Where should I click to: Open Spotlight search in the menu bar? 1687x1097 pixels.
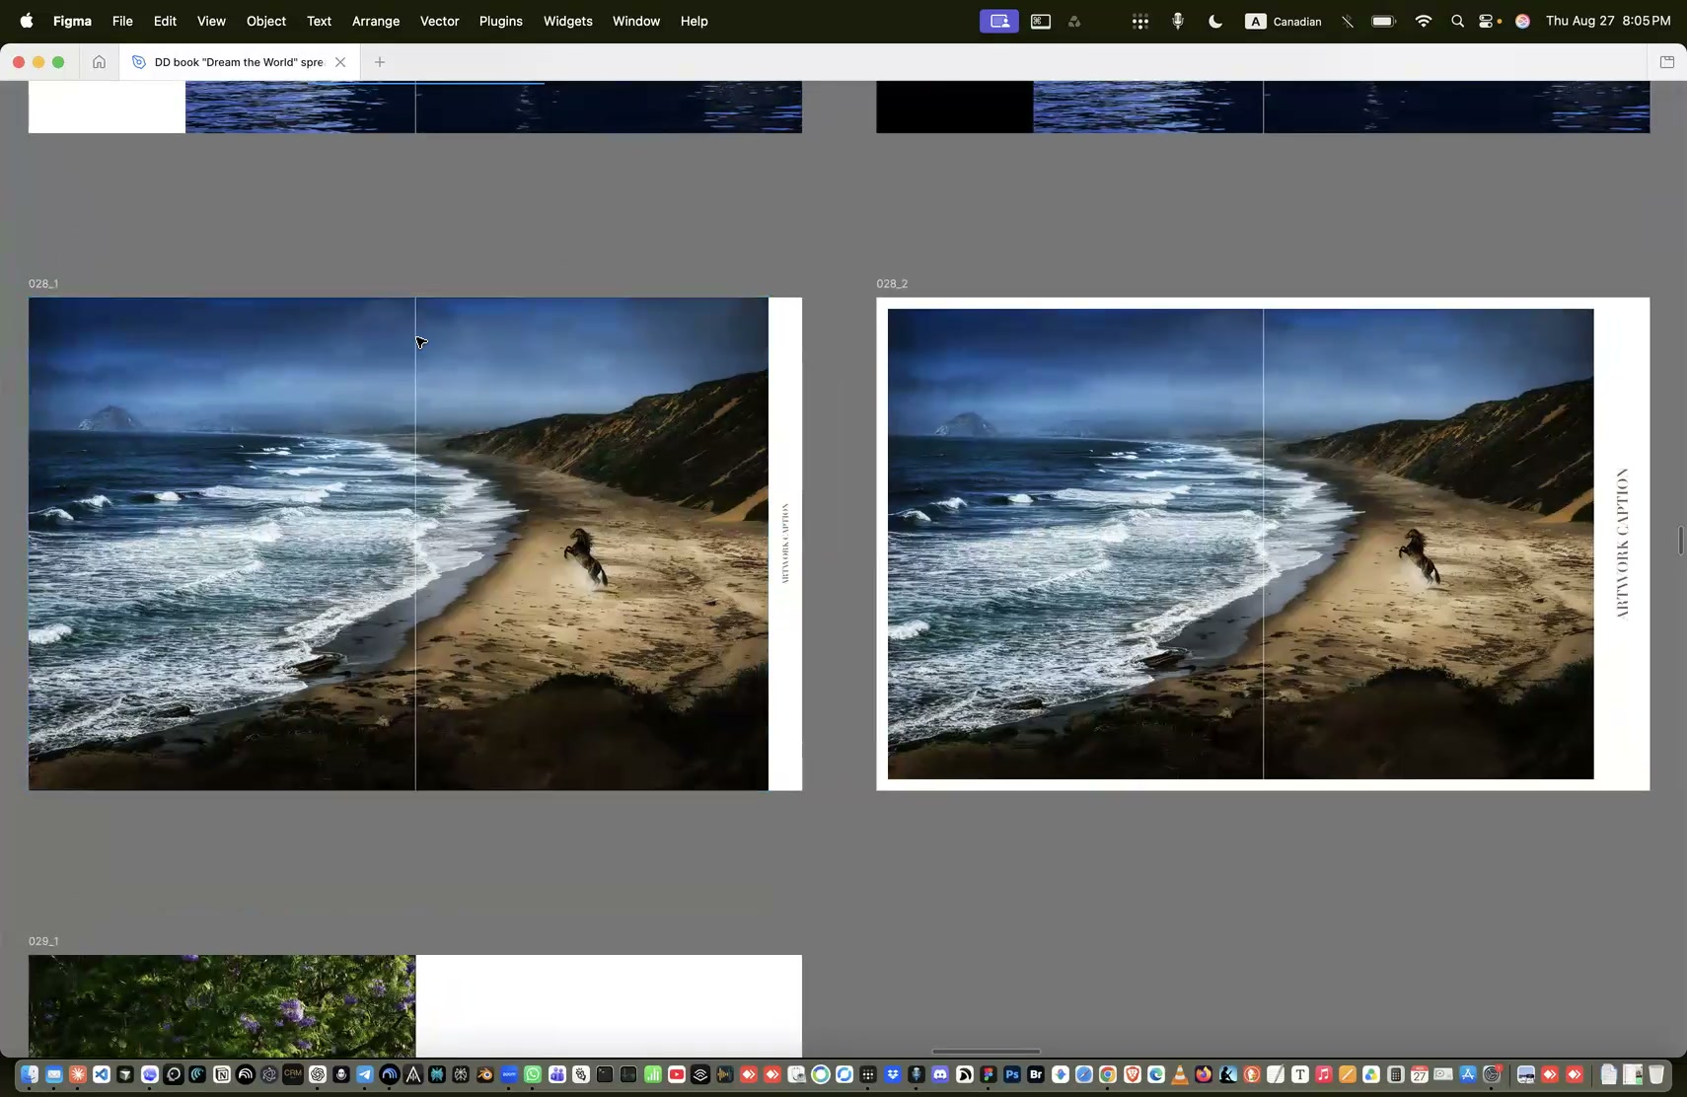[x=1457, y=21]
